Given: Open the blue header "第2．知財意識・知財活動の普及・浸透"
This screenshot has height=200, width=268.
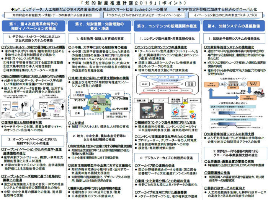Looking at the screenshot, I should [100, 26].
